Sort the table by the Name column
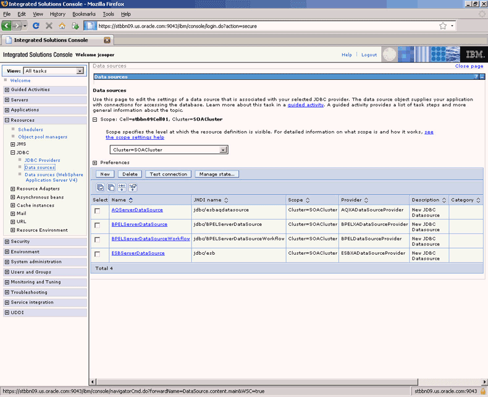Screen dimensions: 488x397 click(131, 200)
